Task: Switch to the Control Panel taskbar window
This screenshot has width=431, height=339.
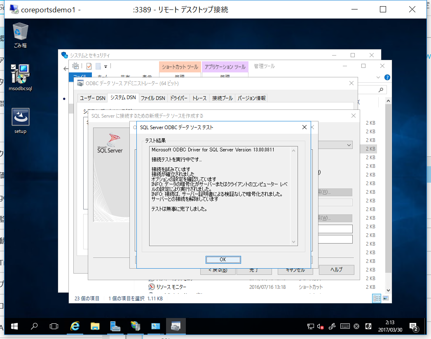Action: 155,326
